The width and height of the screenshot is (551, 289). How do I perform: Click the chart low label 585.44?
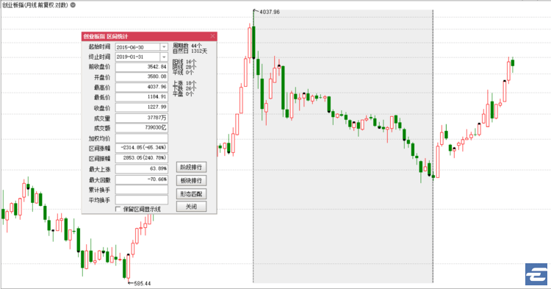[142, 283]
